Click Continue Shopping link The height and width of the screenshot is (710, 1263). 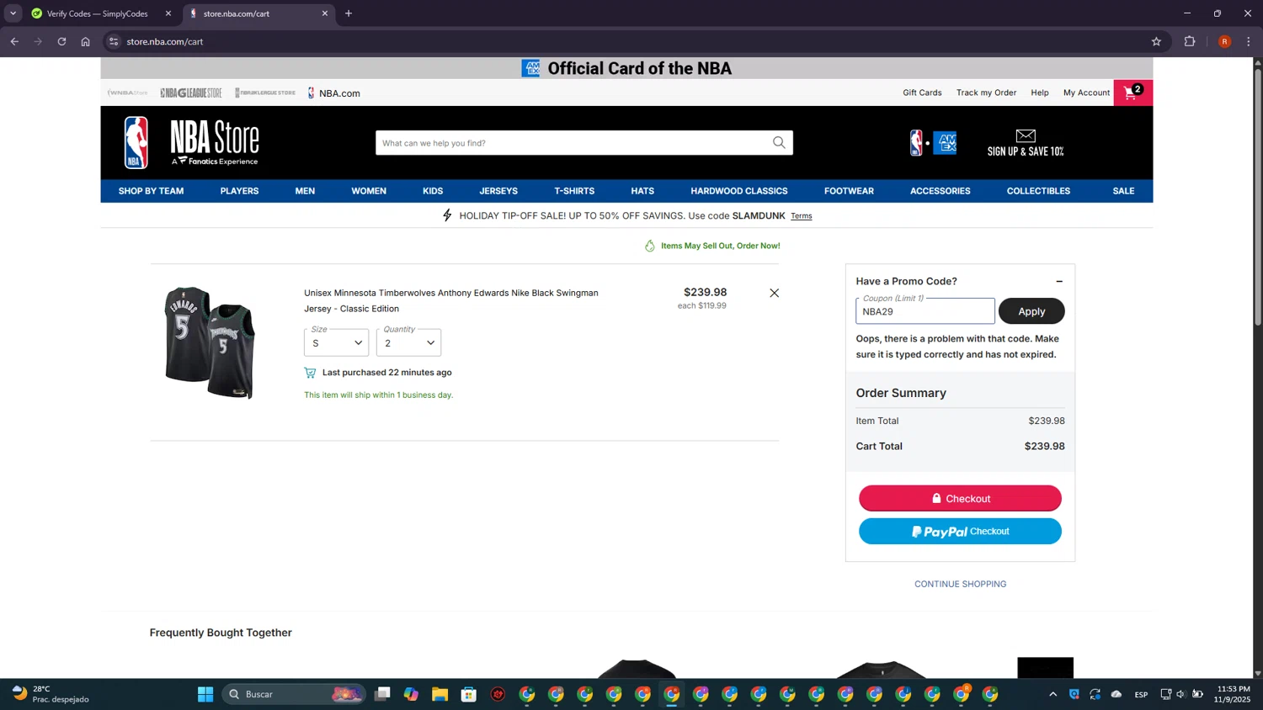[x=960, y=584]
